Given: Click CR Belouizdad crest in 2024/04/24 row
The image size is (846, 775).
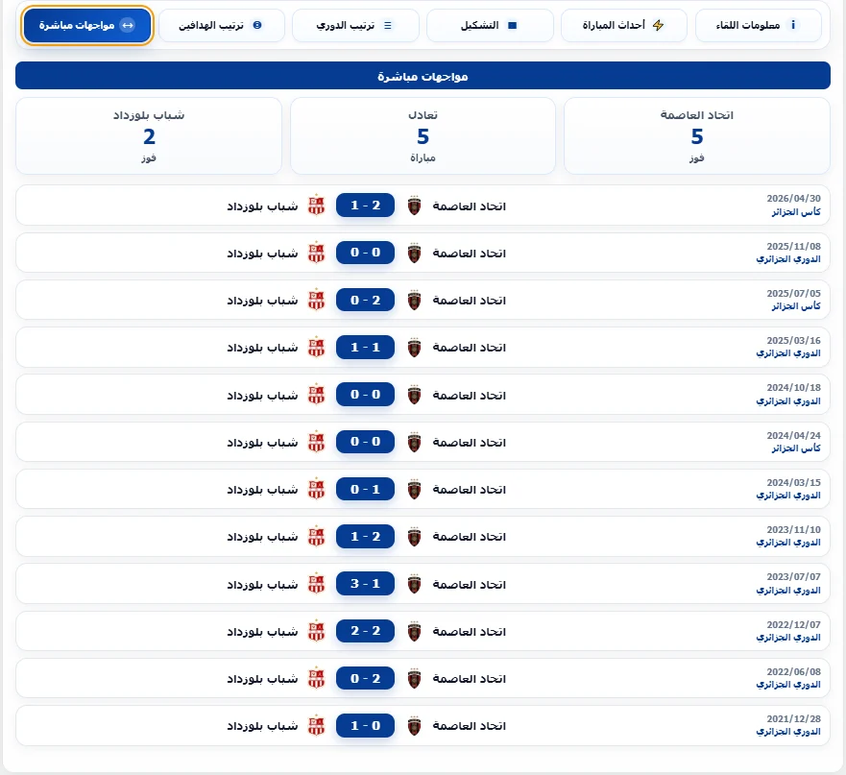Looking at the screenshot, I should pyautogui.click(x=316, y=442).
